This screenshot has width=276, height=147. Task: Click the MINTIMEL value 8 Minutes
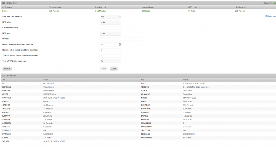47,112
